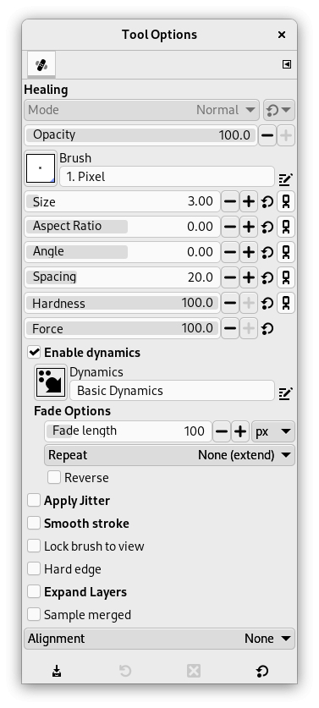Viewport: 319px width, 708px height.
Task: Click the Pixel brush preview thumbnail
Action: coord(41,168)
